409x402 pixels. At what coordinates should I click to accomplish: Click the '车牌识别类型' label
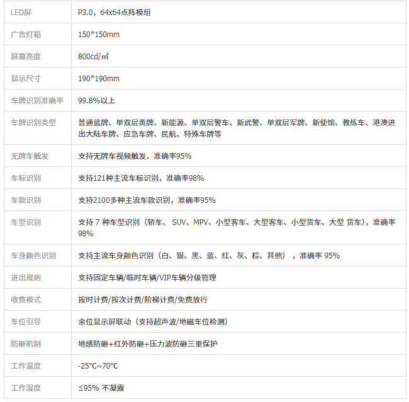point(33,122)
